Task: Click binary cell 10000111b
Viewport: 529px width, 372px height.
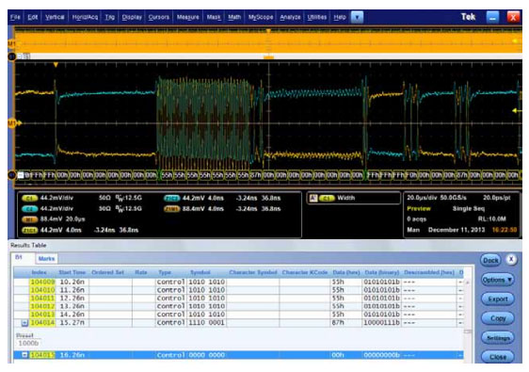Action: point(381,323)
